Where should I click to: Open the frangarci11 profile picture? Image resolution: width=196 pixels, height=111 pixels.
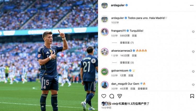[x=105, y=32]
